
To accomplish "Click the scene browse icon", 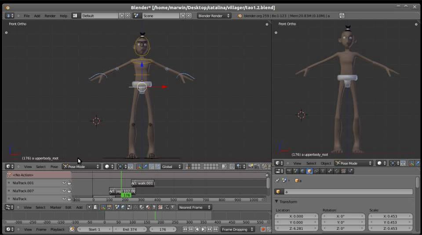I will coord(136,16).
